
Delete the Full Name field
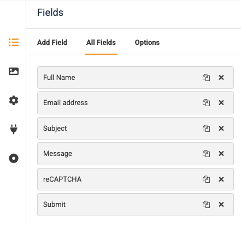tap(221, 78)
